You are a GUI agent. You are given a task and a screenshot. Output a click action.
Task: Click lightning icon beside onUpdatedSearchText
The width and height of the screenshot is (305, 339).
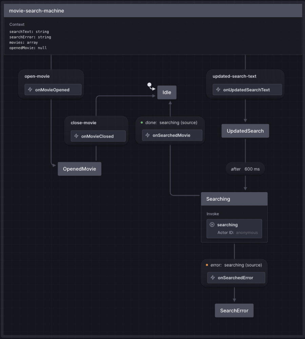tap(218, 90)
